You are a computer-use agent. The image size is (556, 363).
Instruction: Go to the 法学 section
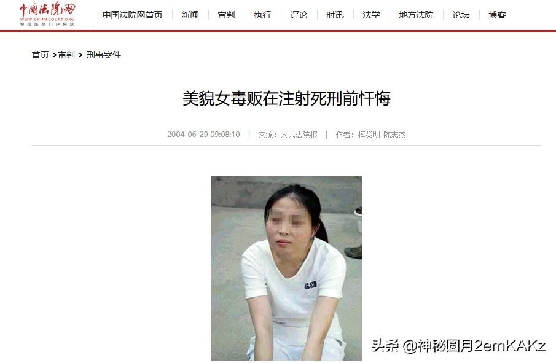coord(371,15)
